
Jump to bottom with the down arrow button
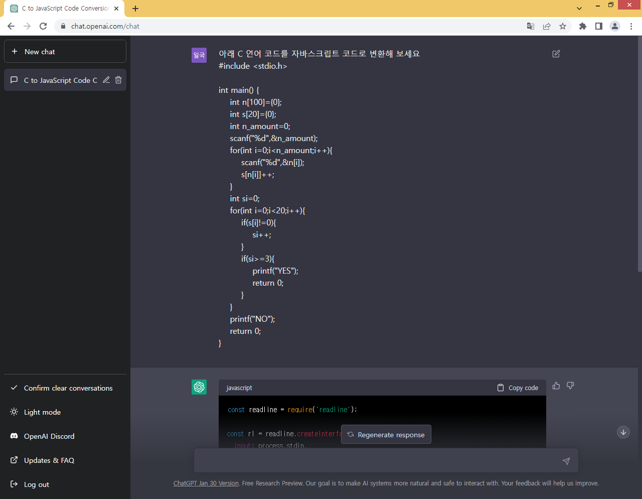[623, 432]
